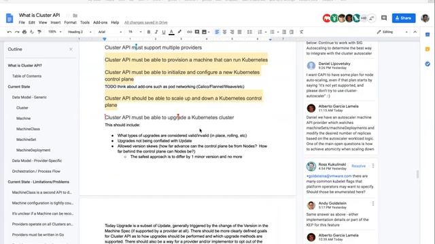Toggle bold formatting

[149, 32]
